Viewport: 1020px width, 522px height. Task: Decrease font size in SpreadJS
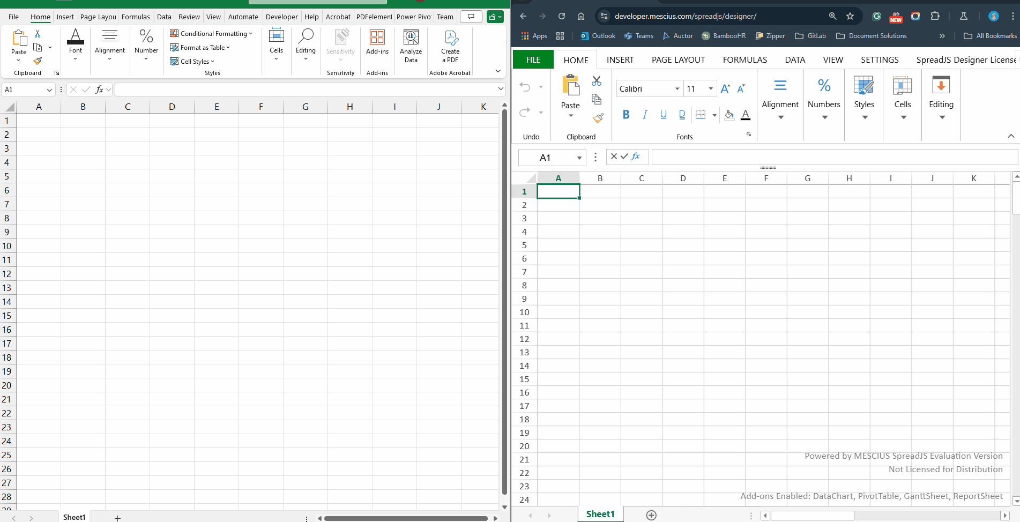coord(741,89)
